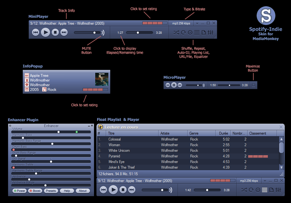The image size is (291, 203).
Task: Click Previous track in the MiniPlayer
Action: (35, 32)
